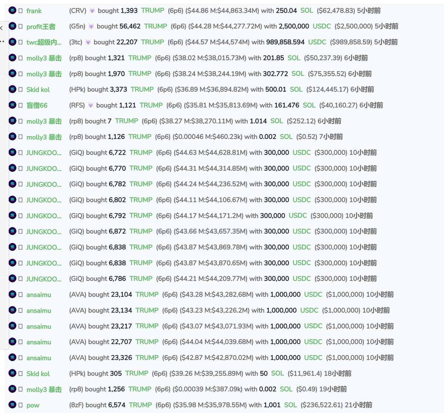Image resolution: width=444 pixels, height=413 pixels.
Task: Click the Solana icon beside frank
Action: click(x=12, y=10)
